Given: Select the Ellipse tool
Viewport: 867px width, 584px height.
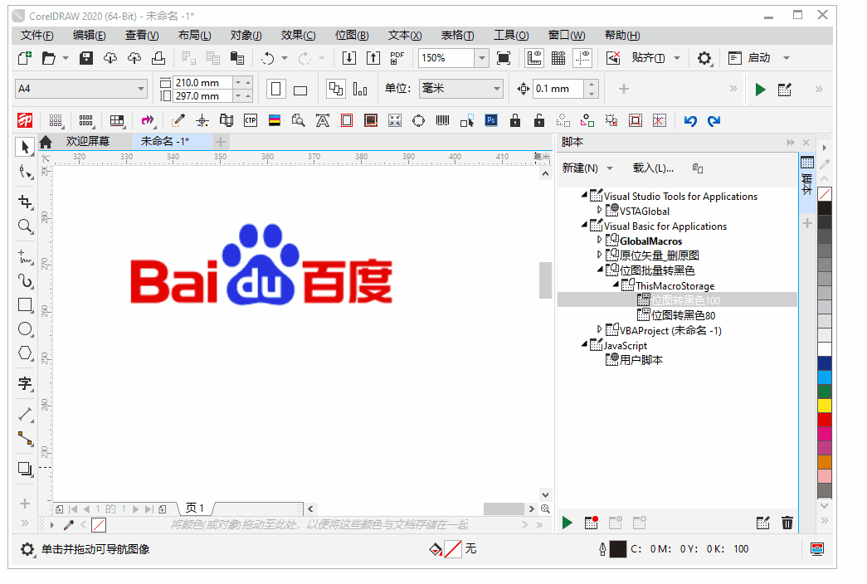Looking at the screenshot, I should (25, 329).
